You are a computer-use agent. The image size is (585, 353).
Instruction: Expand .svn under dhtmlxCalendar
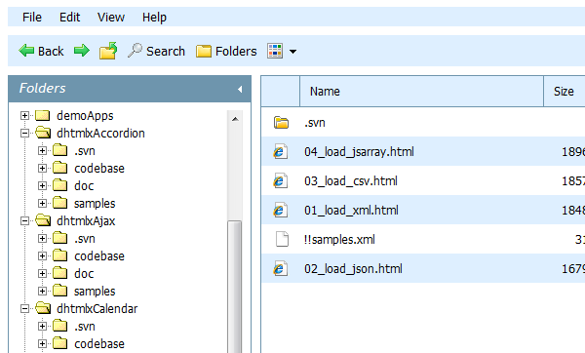[x=42, y=326]
